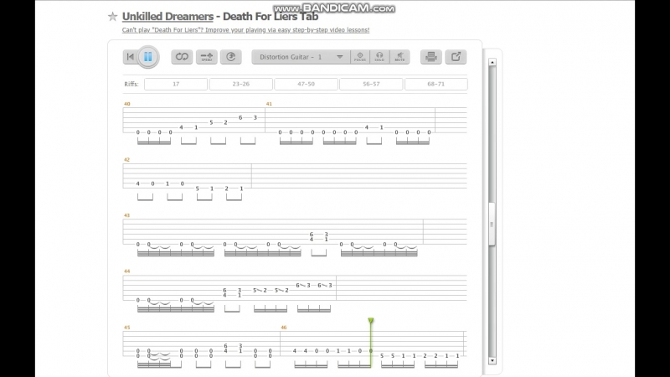Select measure number 43
Screen dimensions: 670x377
click(x=127, y=215)
